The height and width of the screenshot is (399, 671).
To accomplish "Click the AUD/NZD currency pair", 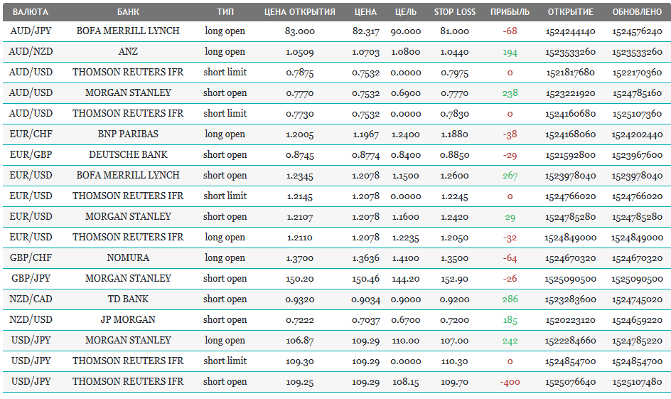I will [x=31, y=52].
